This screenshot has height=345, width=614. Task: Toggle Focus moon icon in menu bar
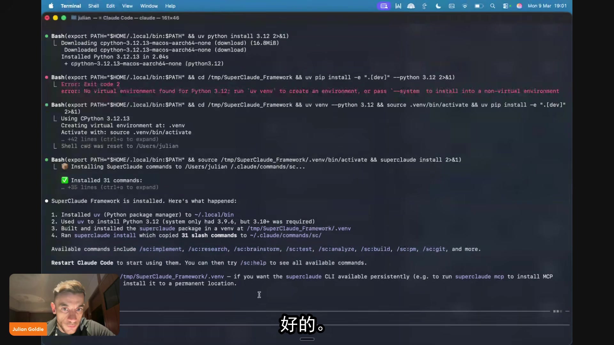pyautogui.click(x=438, y=6)
